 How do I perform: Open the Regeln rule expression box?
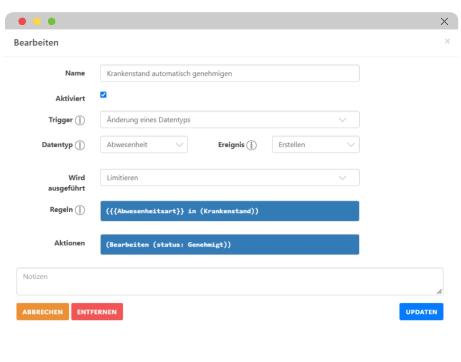point(230,211)
